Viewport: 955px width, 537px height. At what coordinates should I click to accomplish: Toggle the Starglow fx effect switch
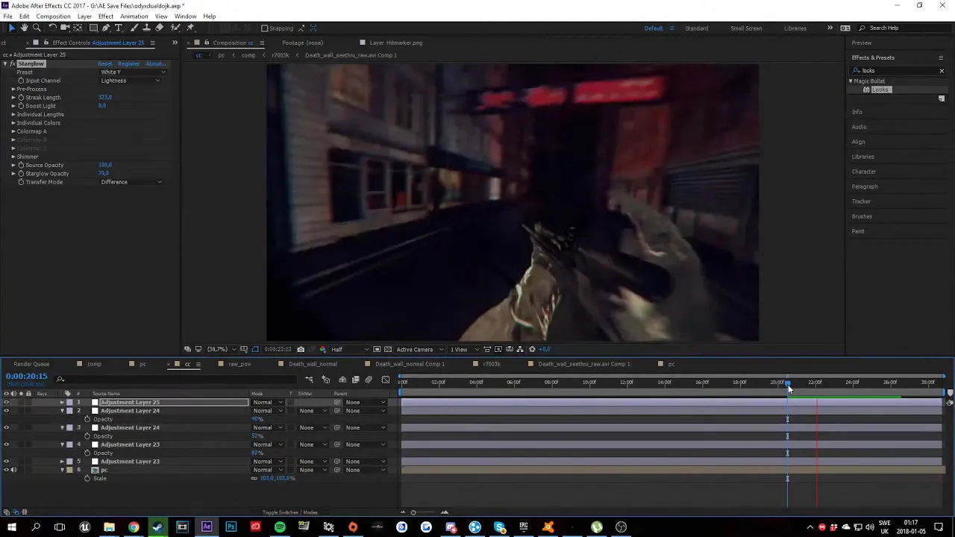coord(13,63)
